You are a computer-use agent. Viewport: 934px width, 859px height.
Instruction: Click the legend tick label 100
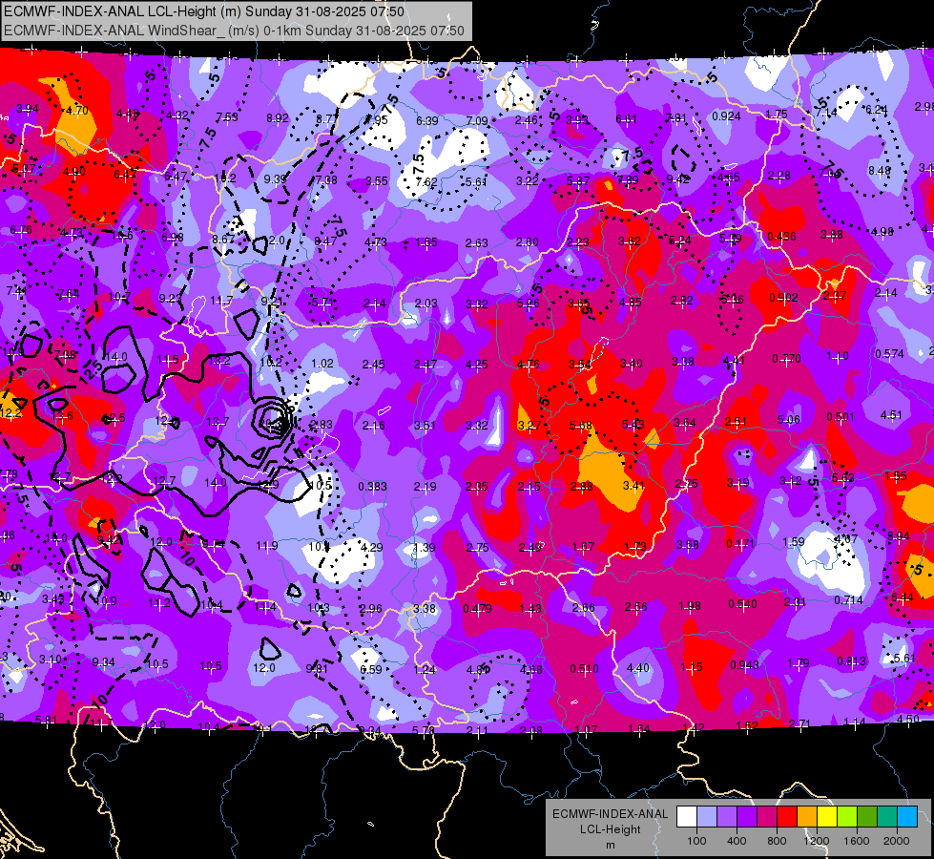pos(696,841)
